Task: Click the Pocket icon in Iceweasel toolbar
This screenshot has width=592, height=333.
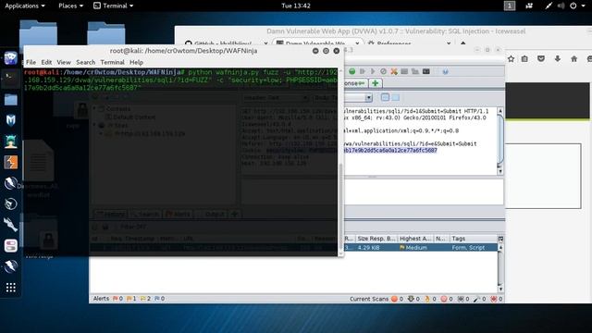Action: (541, 59)
